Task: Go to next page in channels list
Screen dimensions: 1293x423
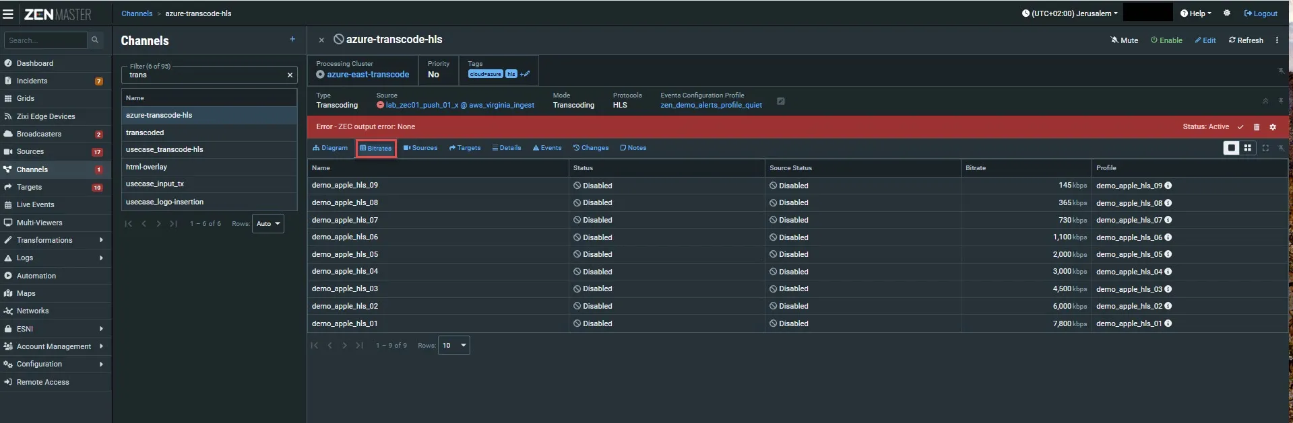Action: coord(158,224)
